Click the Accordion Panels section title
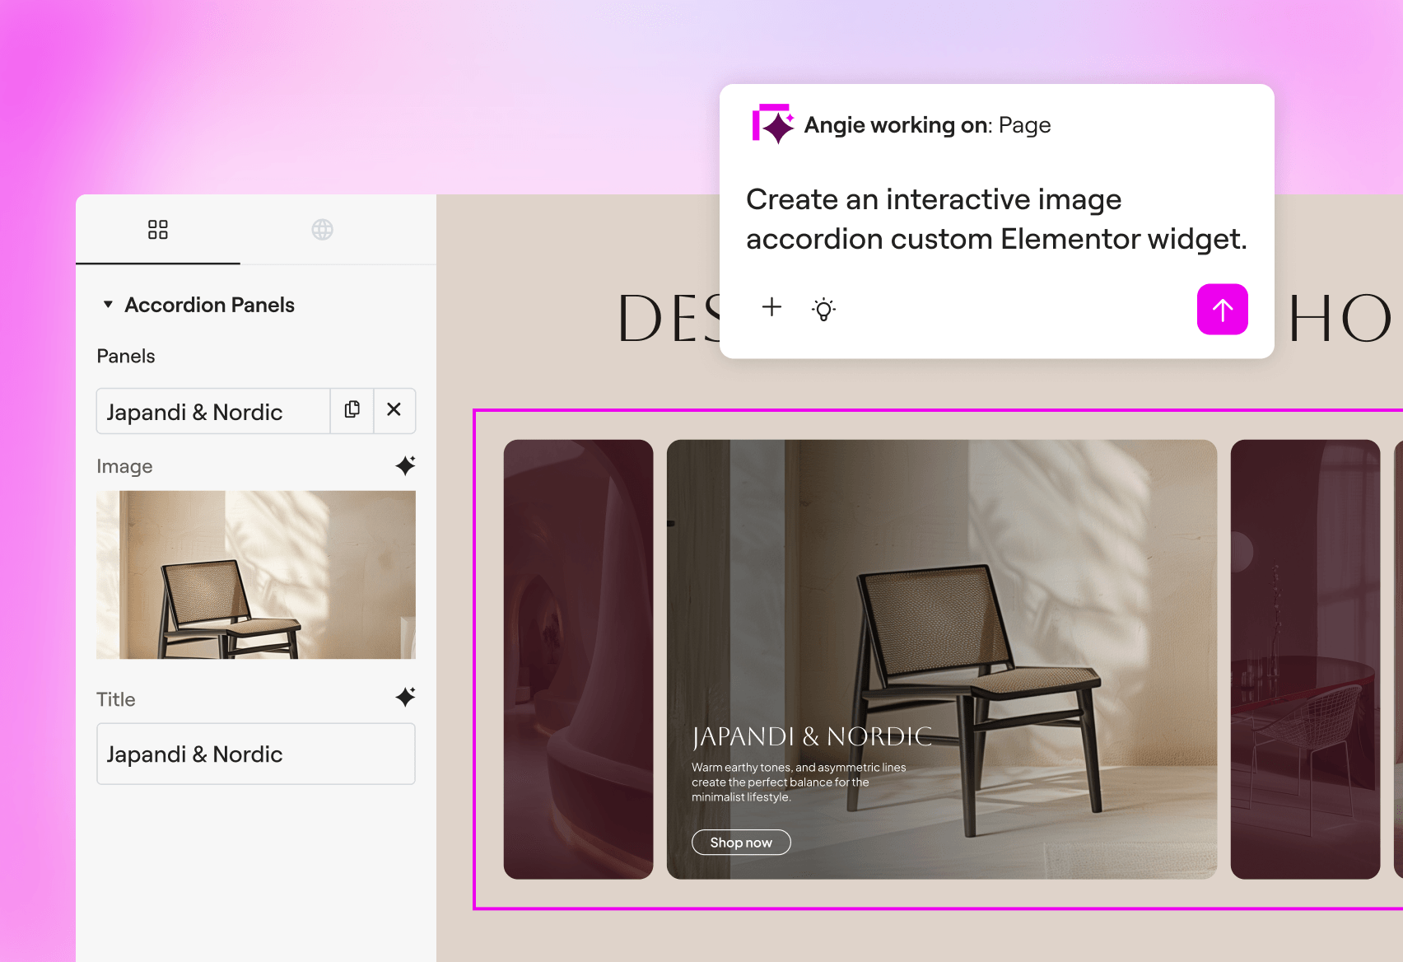 point(209,305)
